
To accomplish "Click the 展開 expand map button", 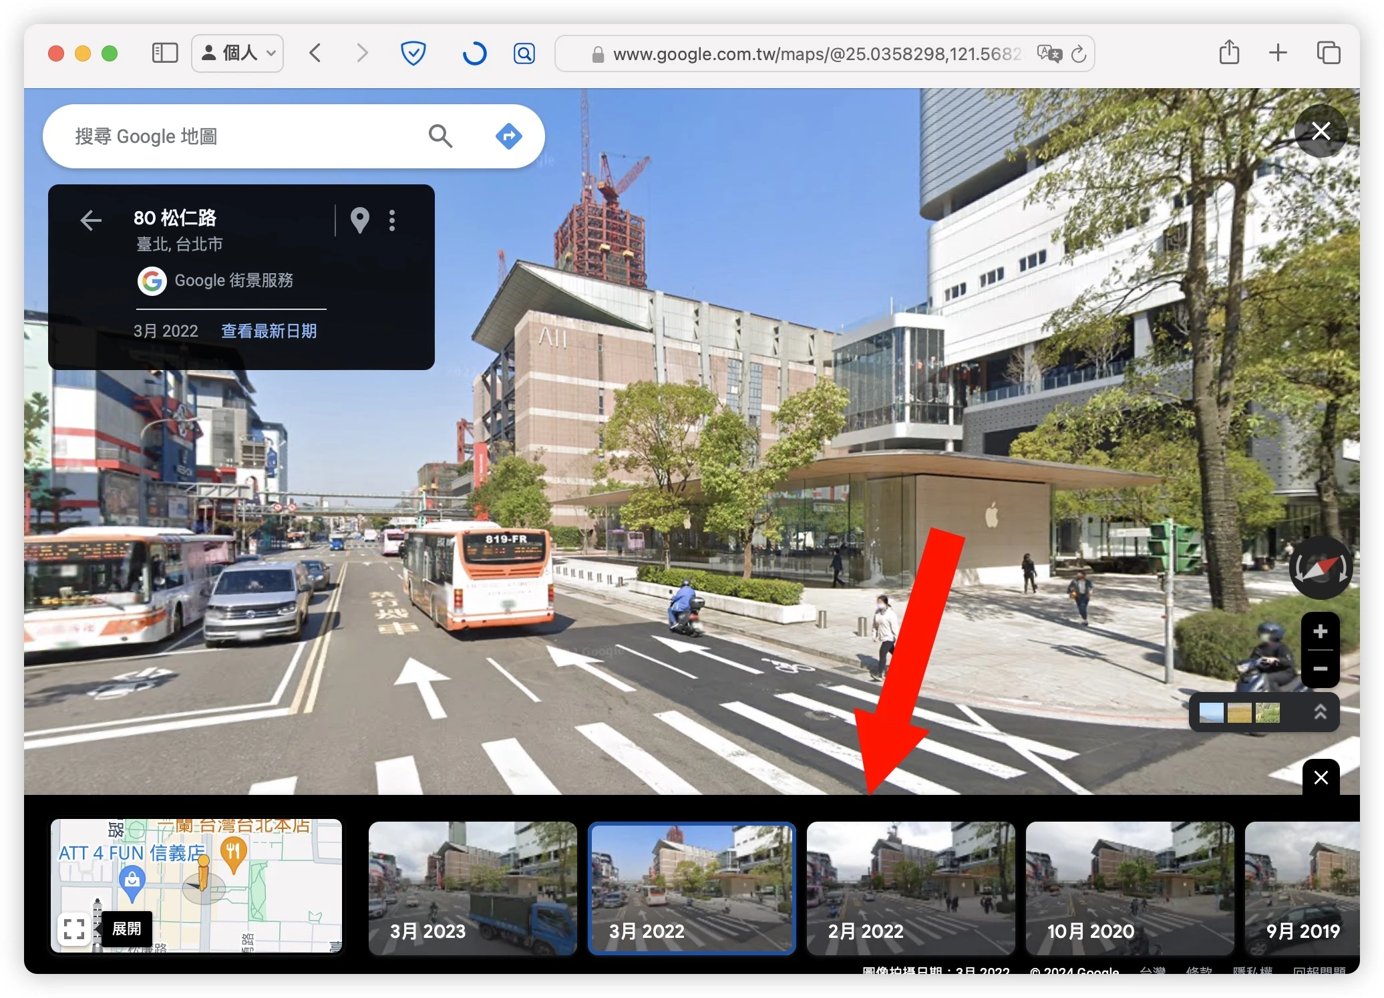I will pyautogui.click(x=127, y=929).
